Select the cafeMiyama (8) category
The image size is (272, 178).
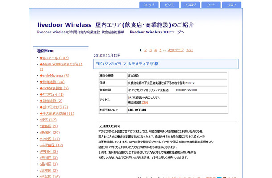click(x=54, y=76)
